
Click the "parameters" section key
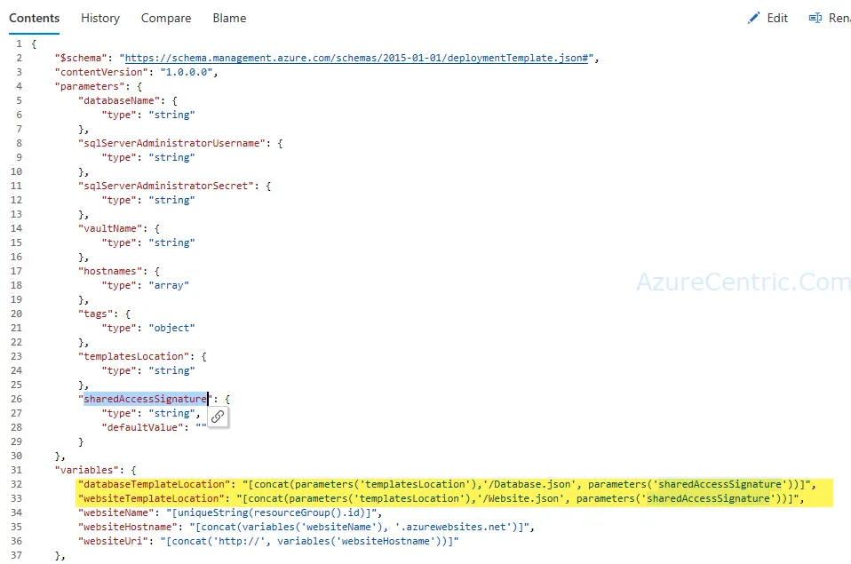coord(90,86)
